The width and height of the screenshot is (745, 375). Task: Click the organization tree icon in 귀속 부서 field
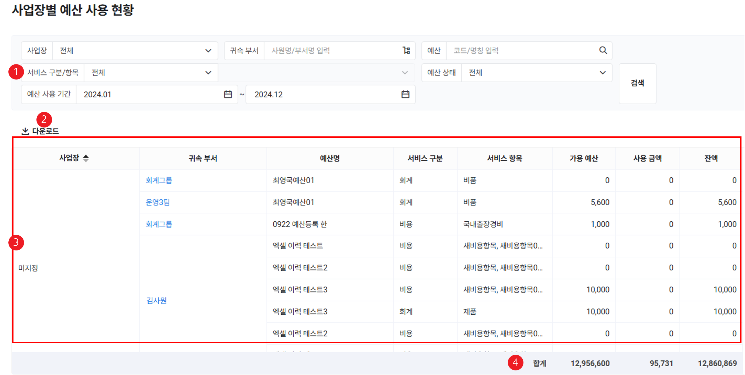[406, 51]
